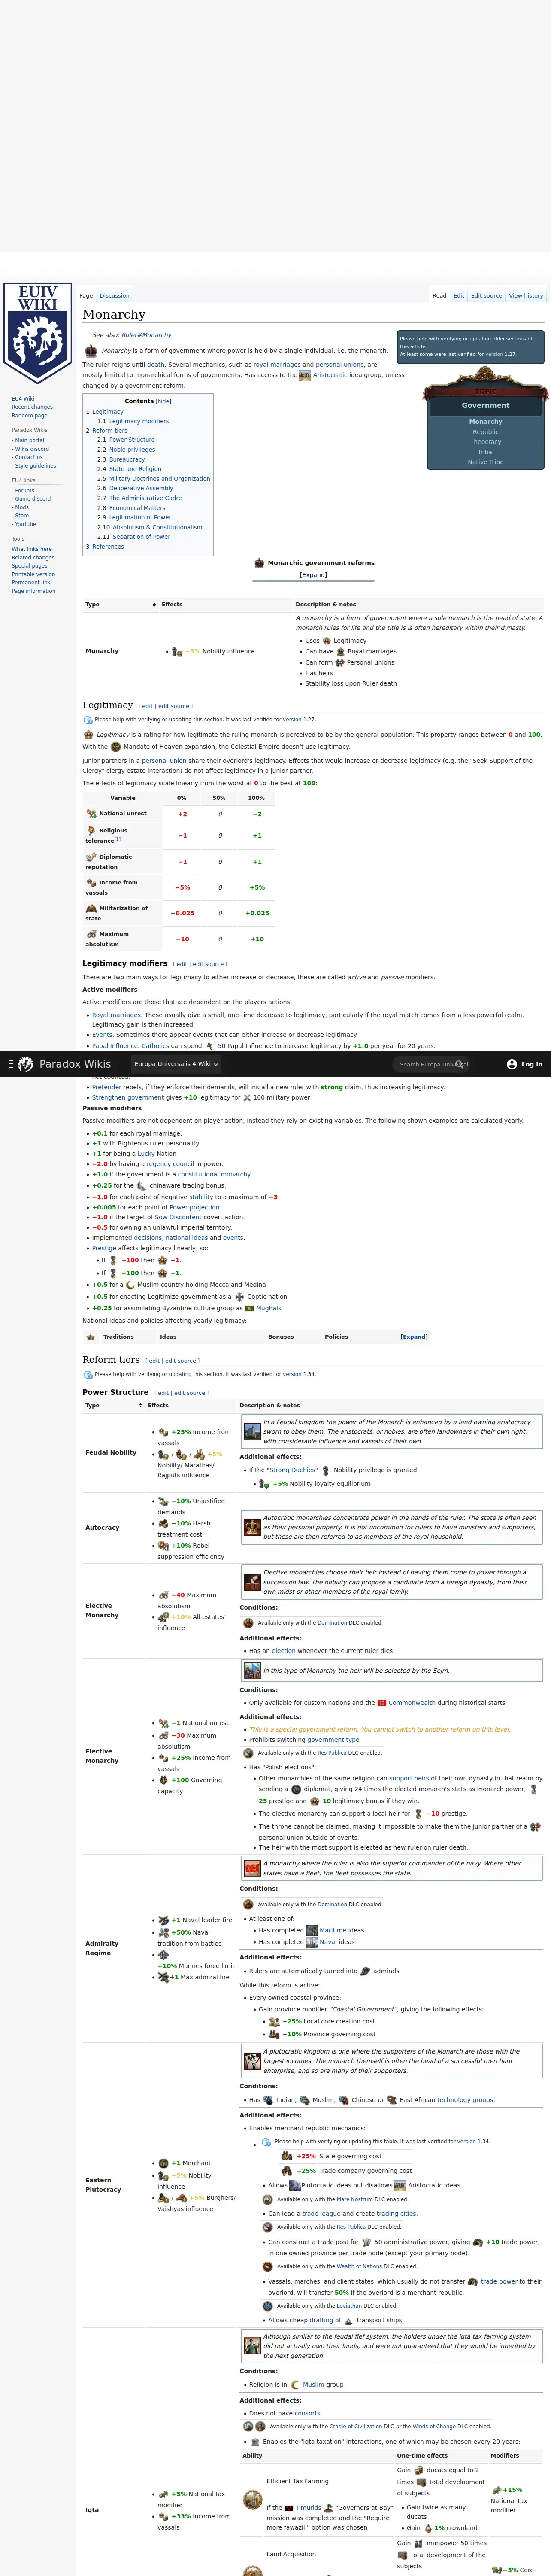
Task: Jump to 2.4 State and Religion contents entry
Action: (x=129, y=469)
